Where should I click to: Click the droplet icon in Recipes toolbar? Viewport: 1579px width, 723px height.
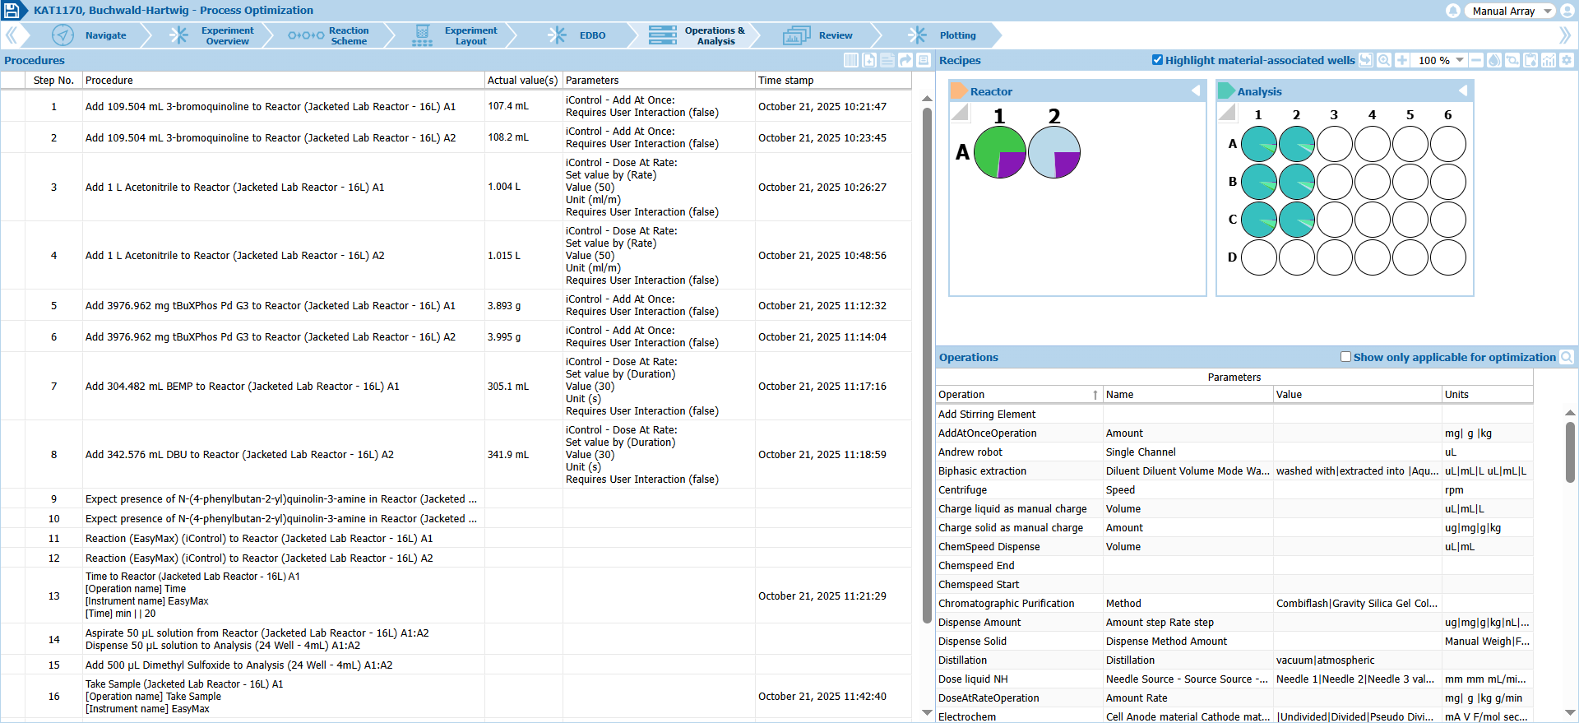pos(1494,60)
